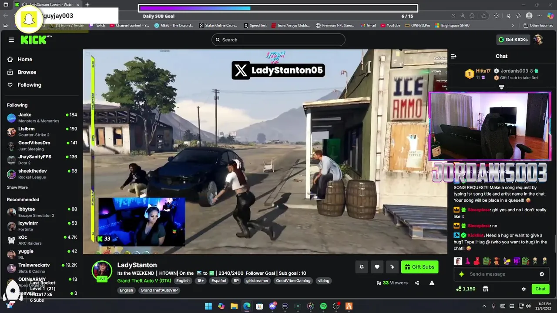Click the Chat panel header

[501, 56]
